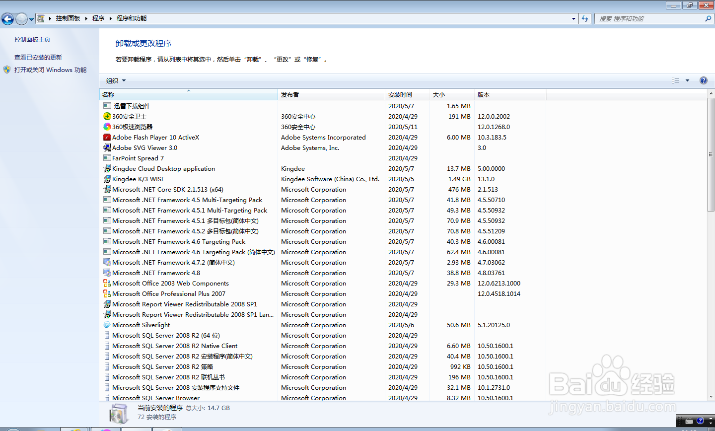
Task: Select the 迅雷下载组件 program icon
Action: (107, 106)
